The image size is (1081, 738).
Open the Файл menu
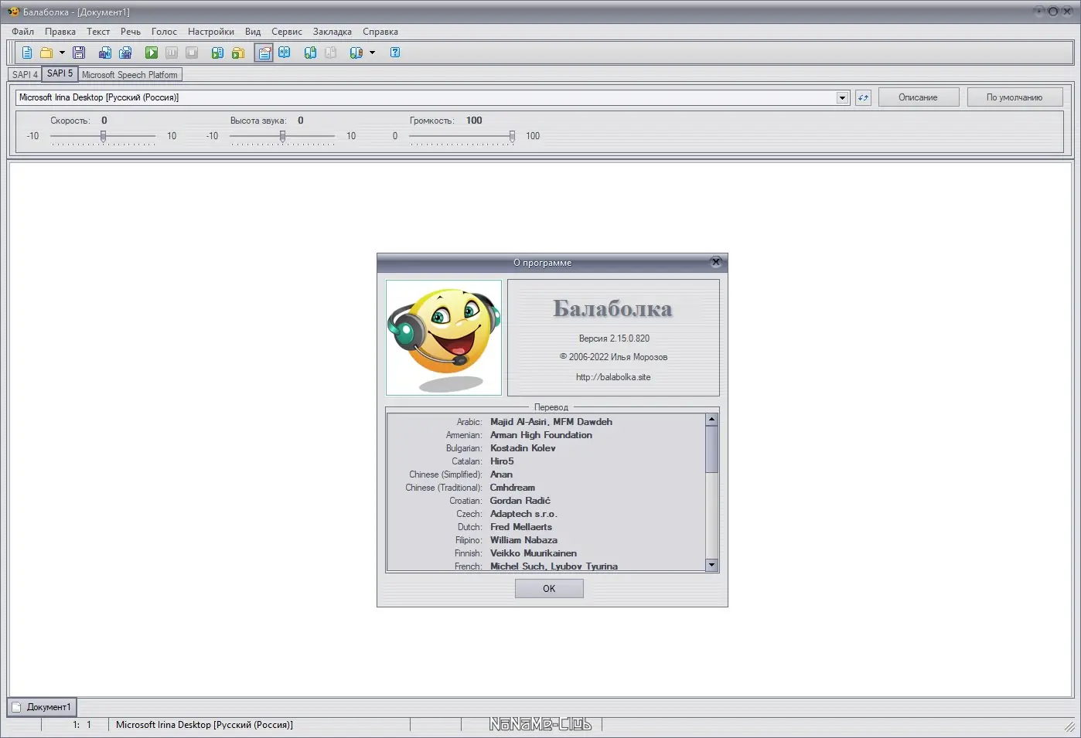22,32
